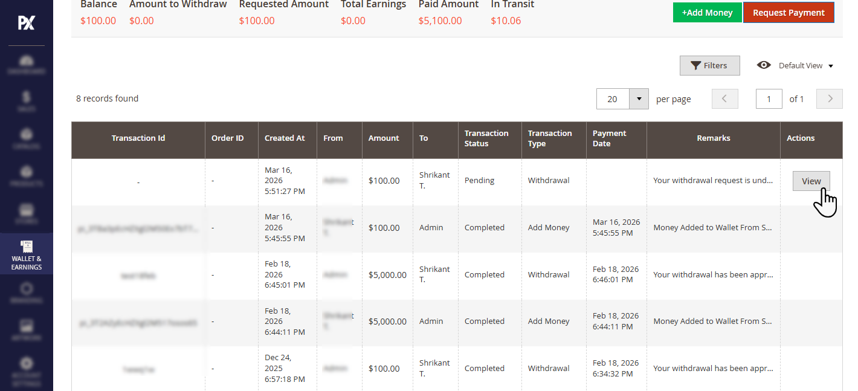
Task: Click the +Add Money button
Action: click(x=707, y=13)
